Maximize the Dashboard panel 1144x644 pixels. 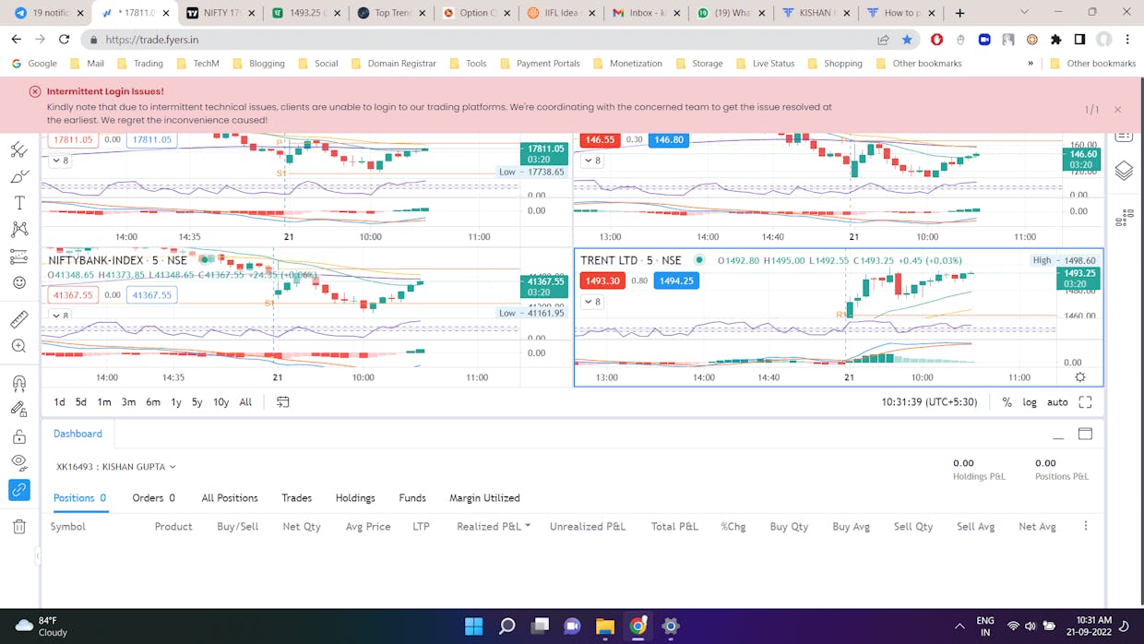coord(1085,434)
